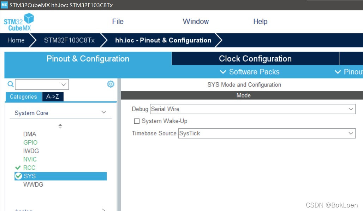Image resolution: width=363 pixels, height=211 pixels.
Task: Click the sort arrows above DMA
Action: [60, 126]
